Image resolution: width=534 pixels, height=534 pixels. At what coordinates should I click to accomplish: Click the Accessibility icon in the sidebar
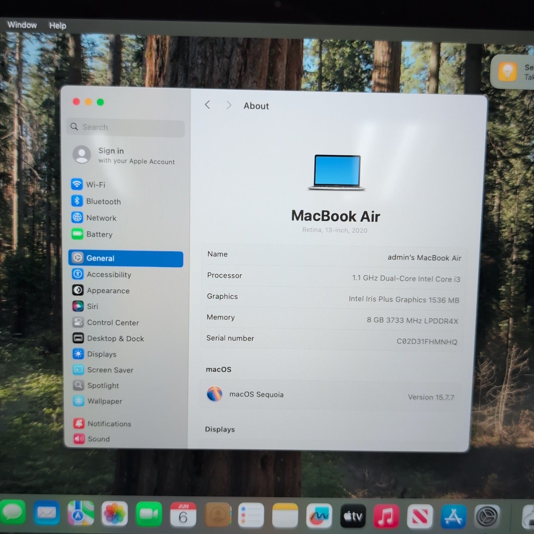78,274
